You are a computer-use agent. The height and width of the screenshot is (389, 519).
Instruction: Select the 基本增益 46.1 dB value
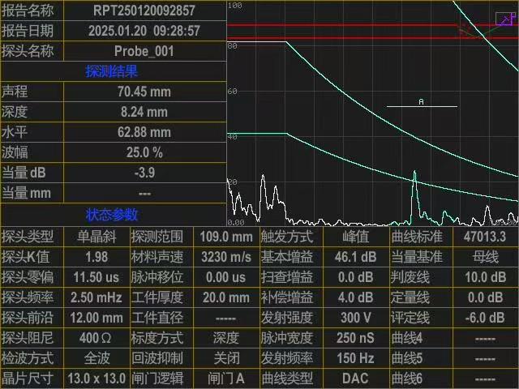point(355,257)
